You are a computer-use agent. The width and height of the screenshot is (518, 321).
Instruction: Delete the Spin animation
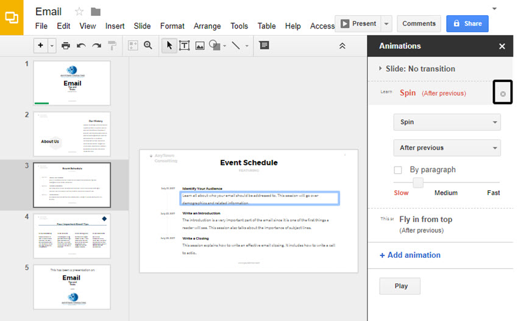[x=503, y=94]
